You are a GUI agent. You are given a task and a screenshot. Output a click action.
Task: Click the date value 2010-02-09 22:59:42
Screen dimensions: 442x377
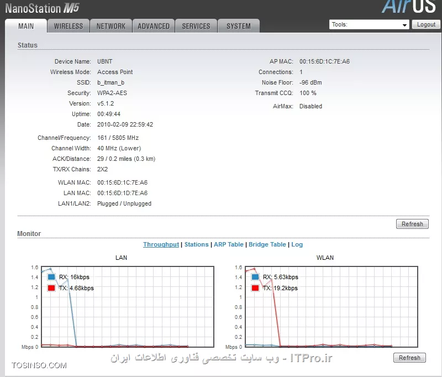point(125,124)
